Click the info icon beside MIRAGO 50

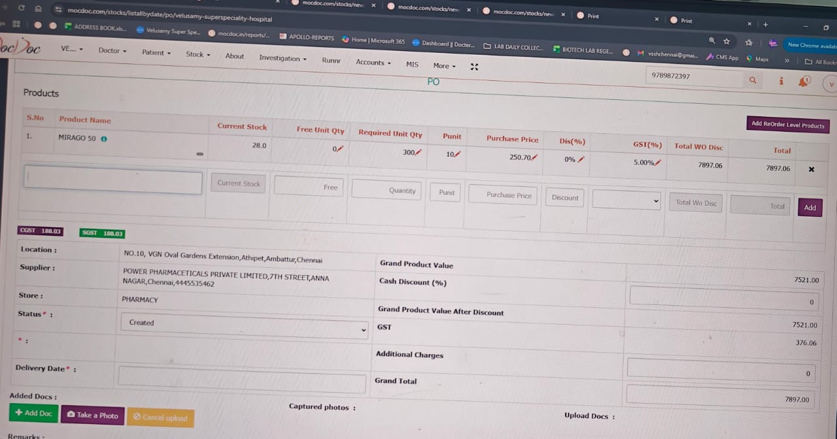click(x=104, y=138)
